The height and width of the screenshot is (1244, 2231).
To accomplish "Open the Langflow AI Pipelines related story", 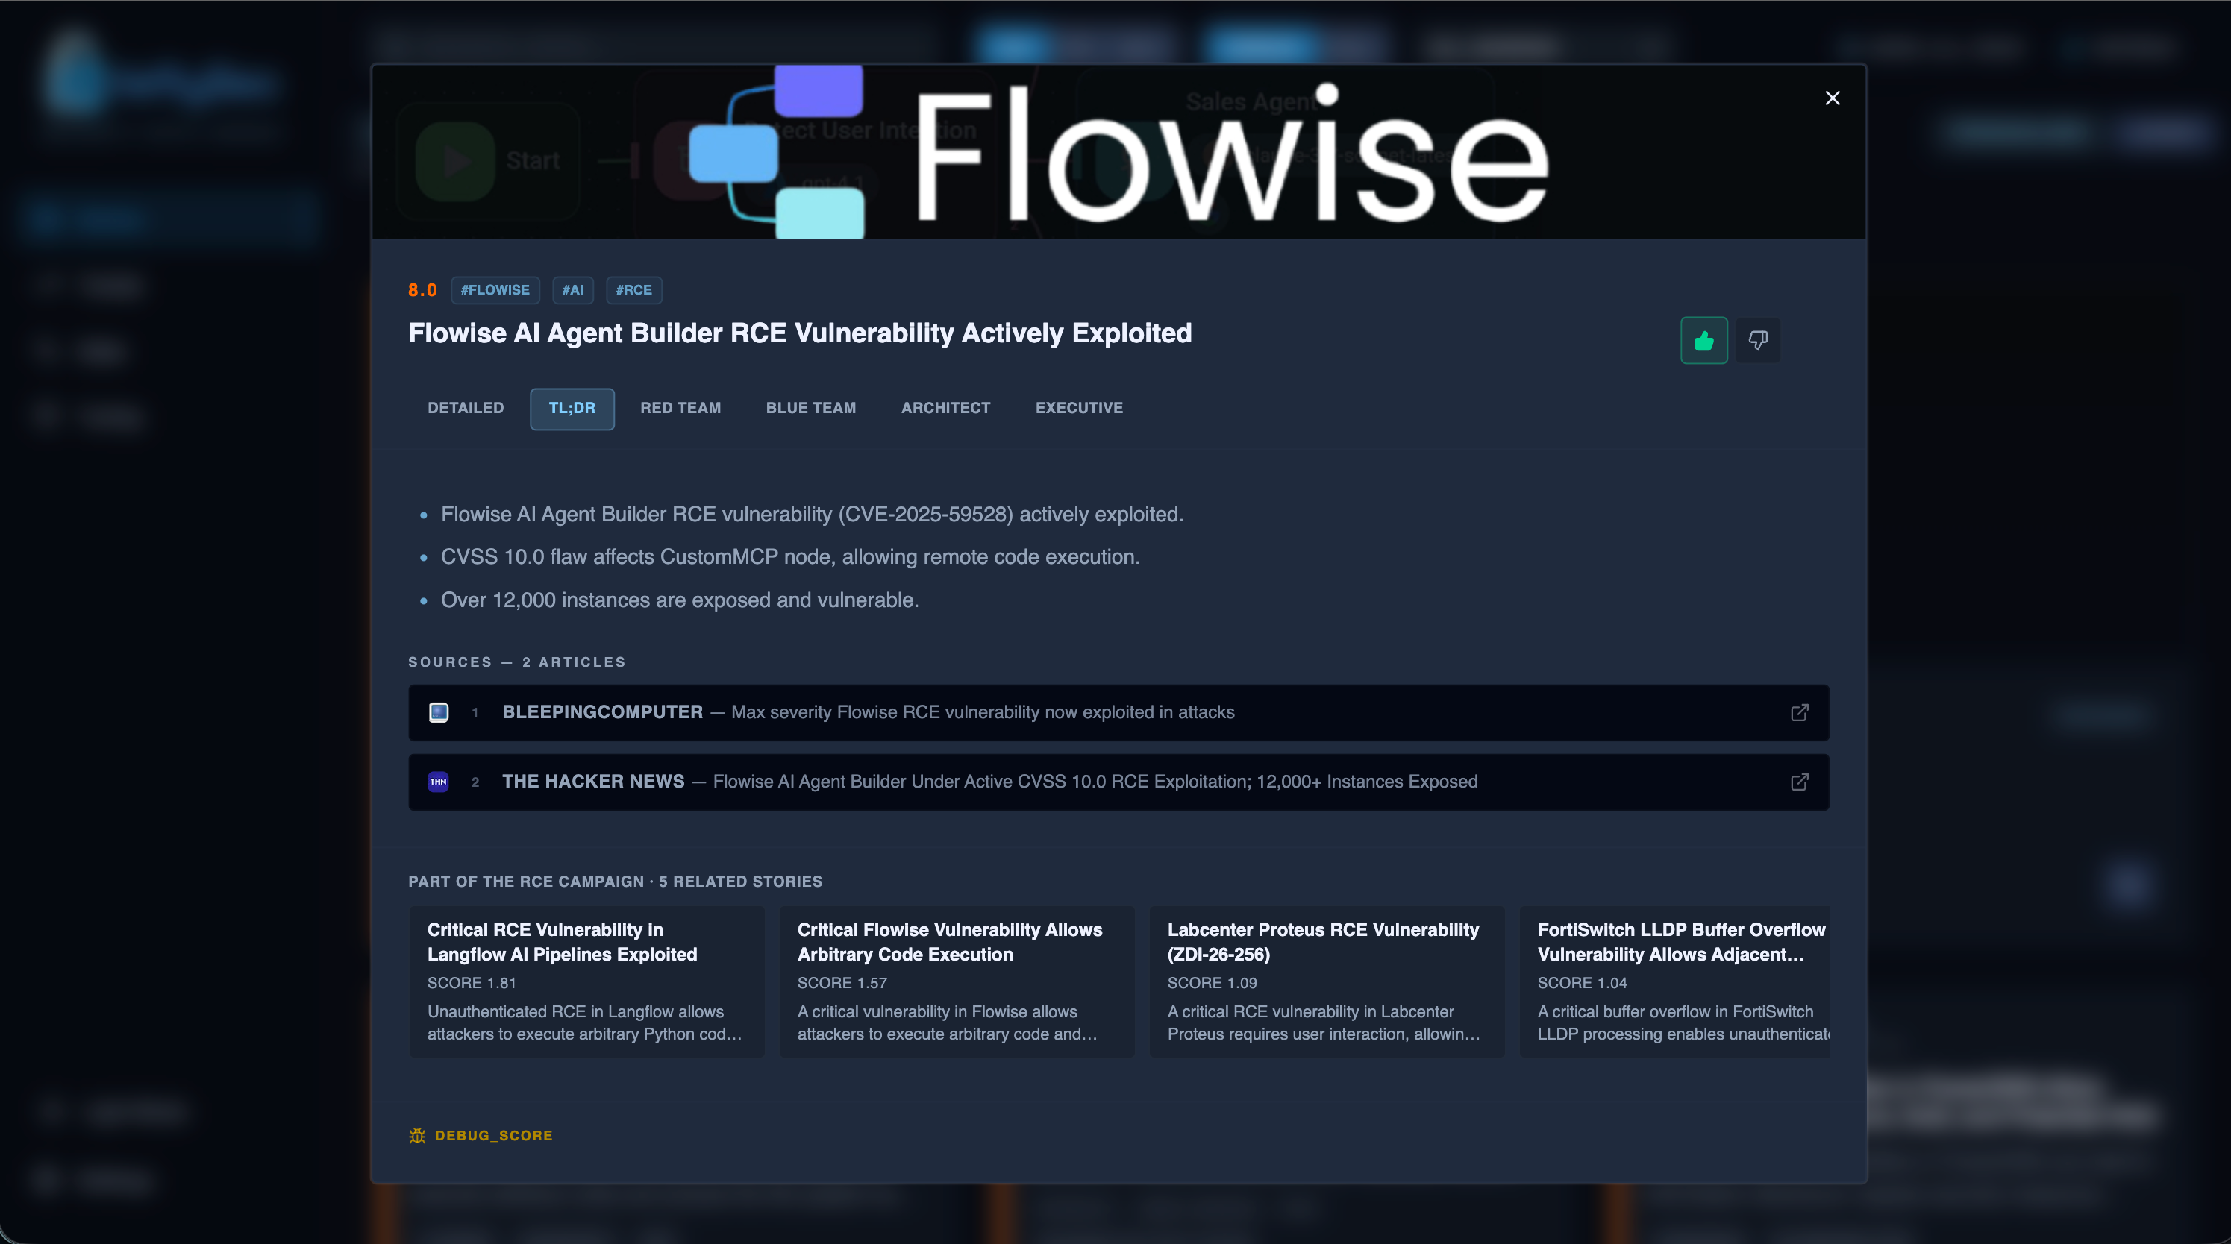I will 586,981.
